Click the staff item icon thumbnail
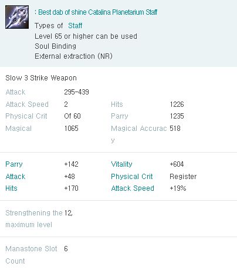This screenshot has height=270, width=237. tap(17, 17)
